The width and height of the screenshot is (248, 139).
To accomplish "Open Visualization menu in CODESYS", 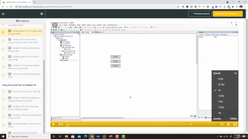I will [72, 25].
